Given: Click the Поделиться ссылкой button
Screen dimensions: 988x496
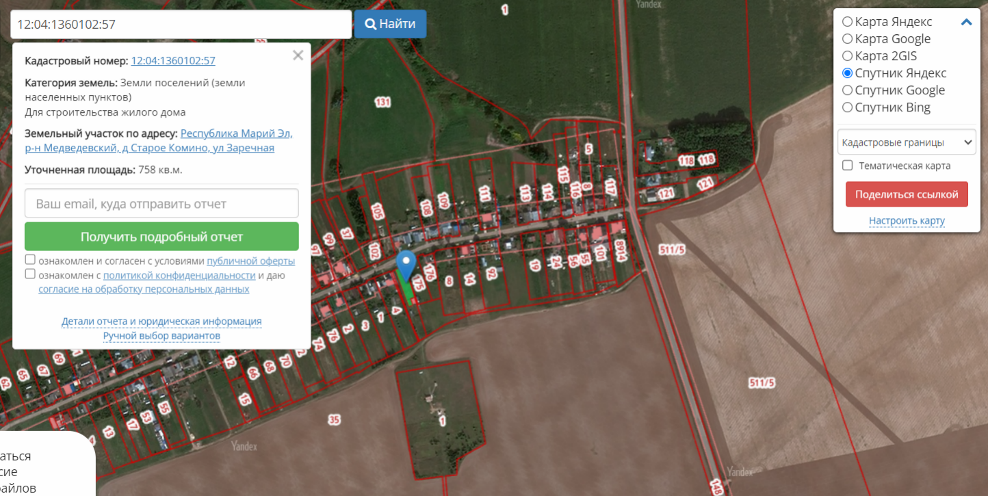Looking at the screenshot, I should click(x=907, y=194).
